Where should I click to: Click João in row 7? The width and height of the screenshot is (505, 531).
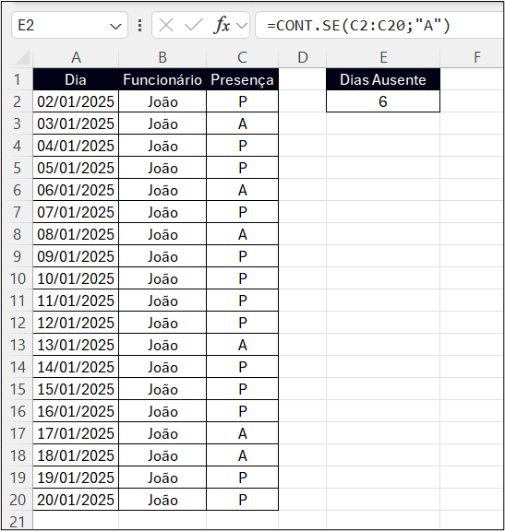click(x=162, y=212)
